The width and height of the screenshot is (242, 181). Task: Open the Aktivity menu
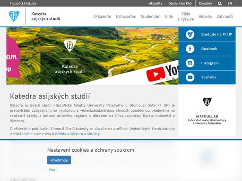point(205,16)
